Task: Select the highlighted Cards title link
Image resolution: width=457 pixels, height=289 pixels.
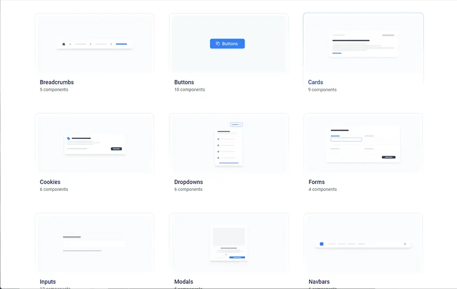Action: [x=315, y=82]
